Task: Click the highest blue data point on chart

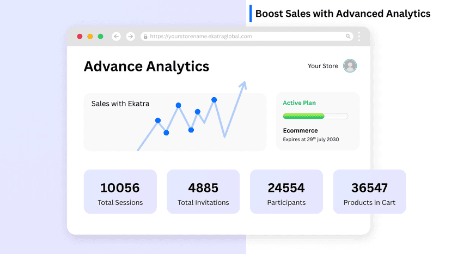Action: point(214,100)
